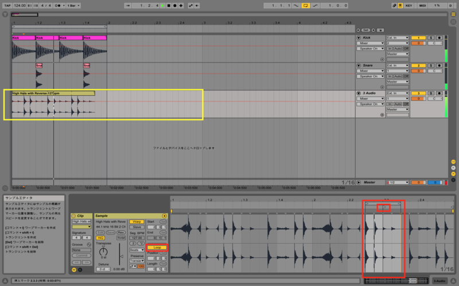Set 3 Audio track monitoring to In

pos(390,104)
